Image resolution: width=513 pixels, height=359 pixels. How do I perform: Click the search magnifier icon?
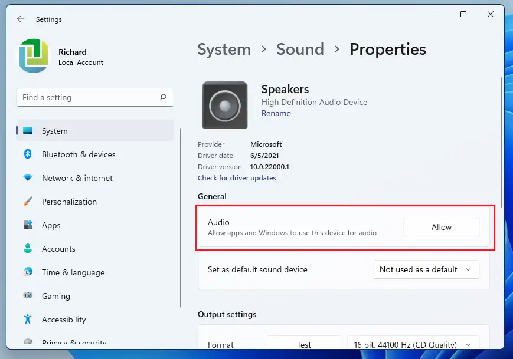[163, 97]
